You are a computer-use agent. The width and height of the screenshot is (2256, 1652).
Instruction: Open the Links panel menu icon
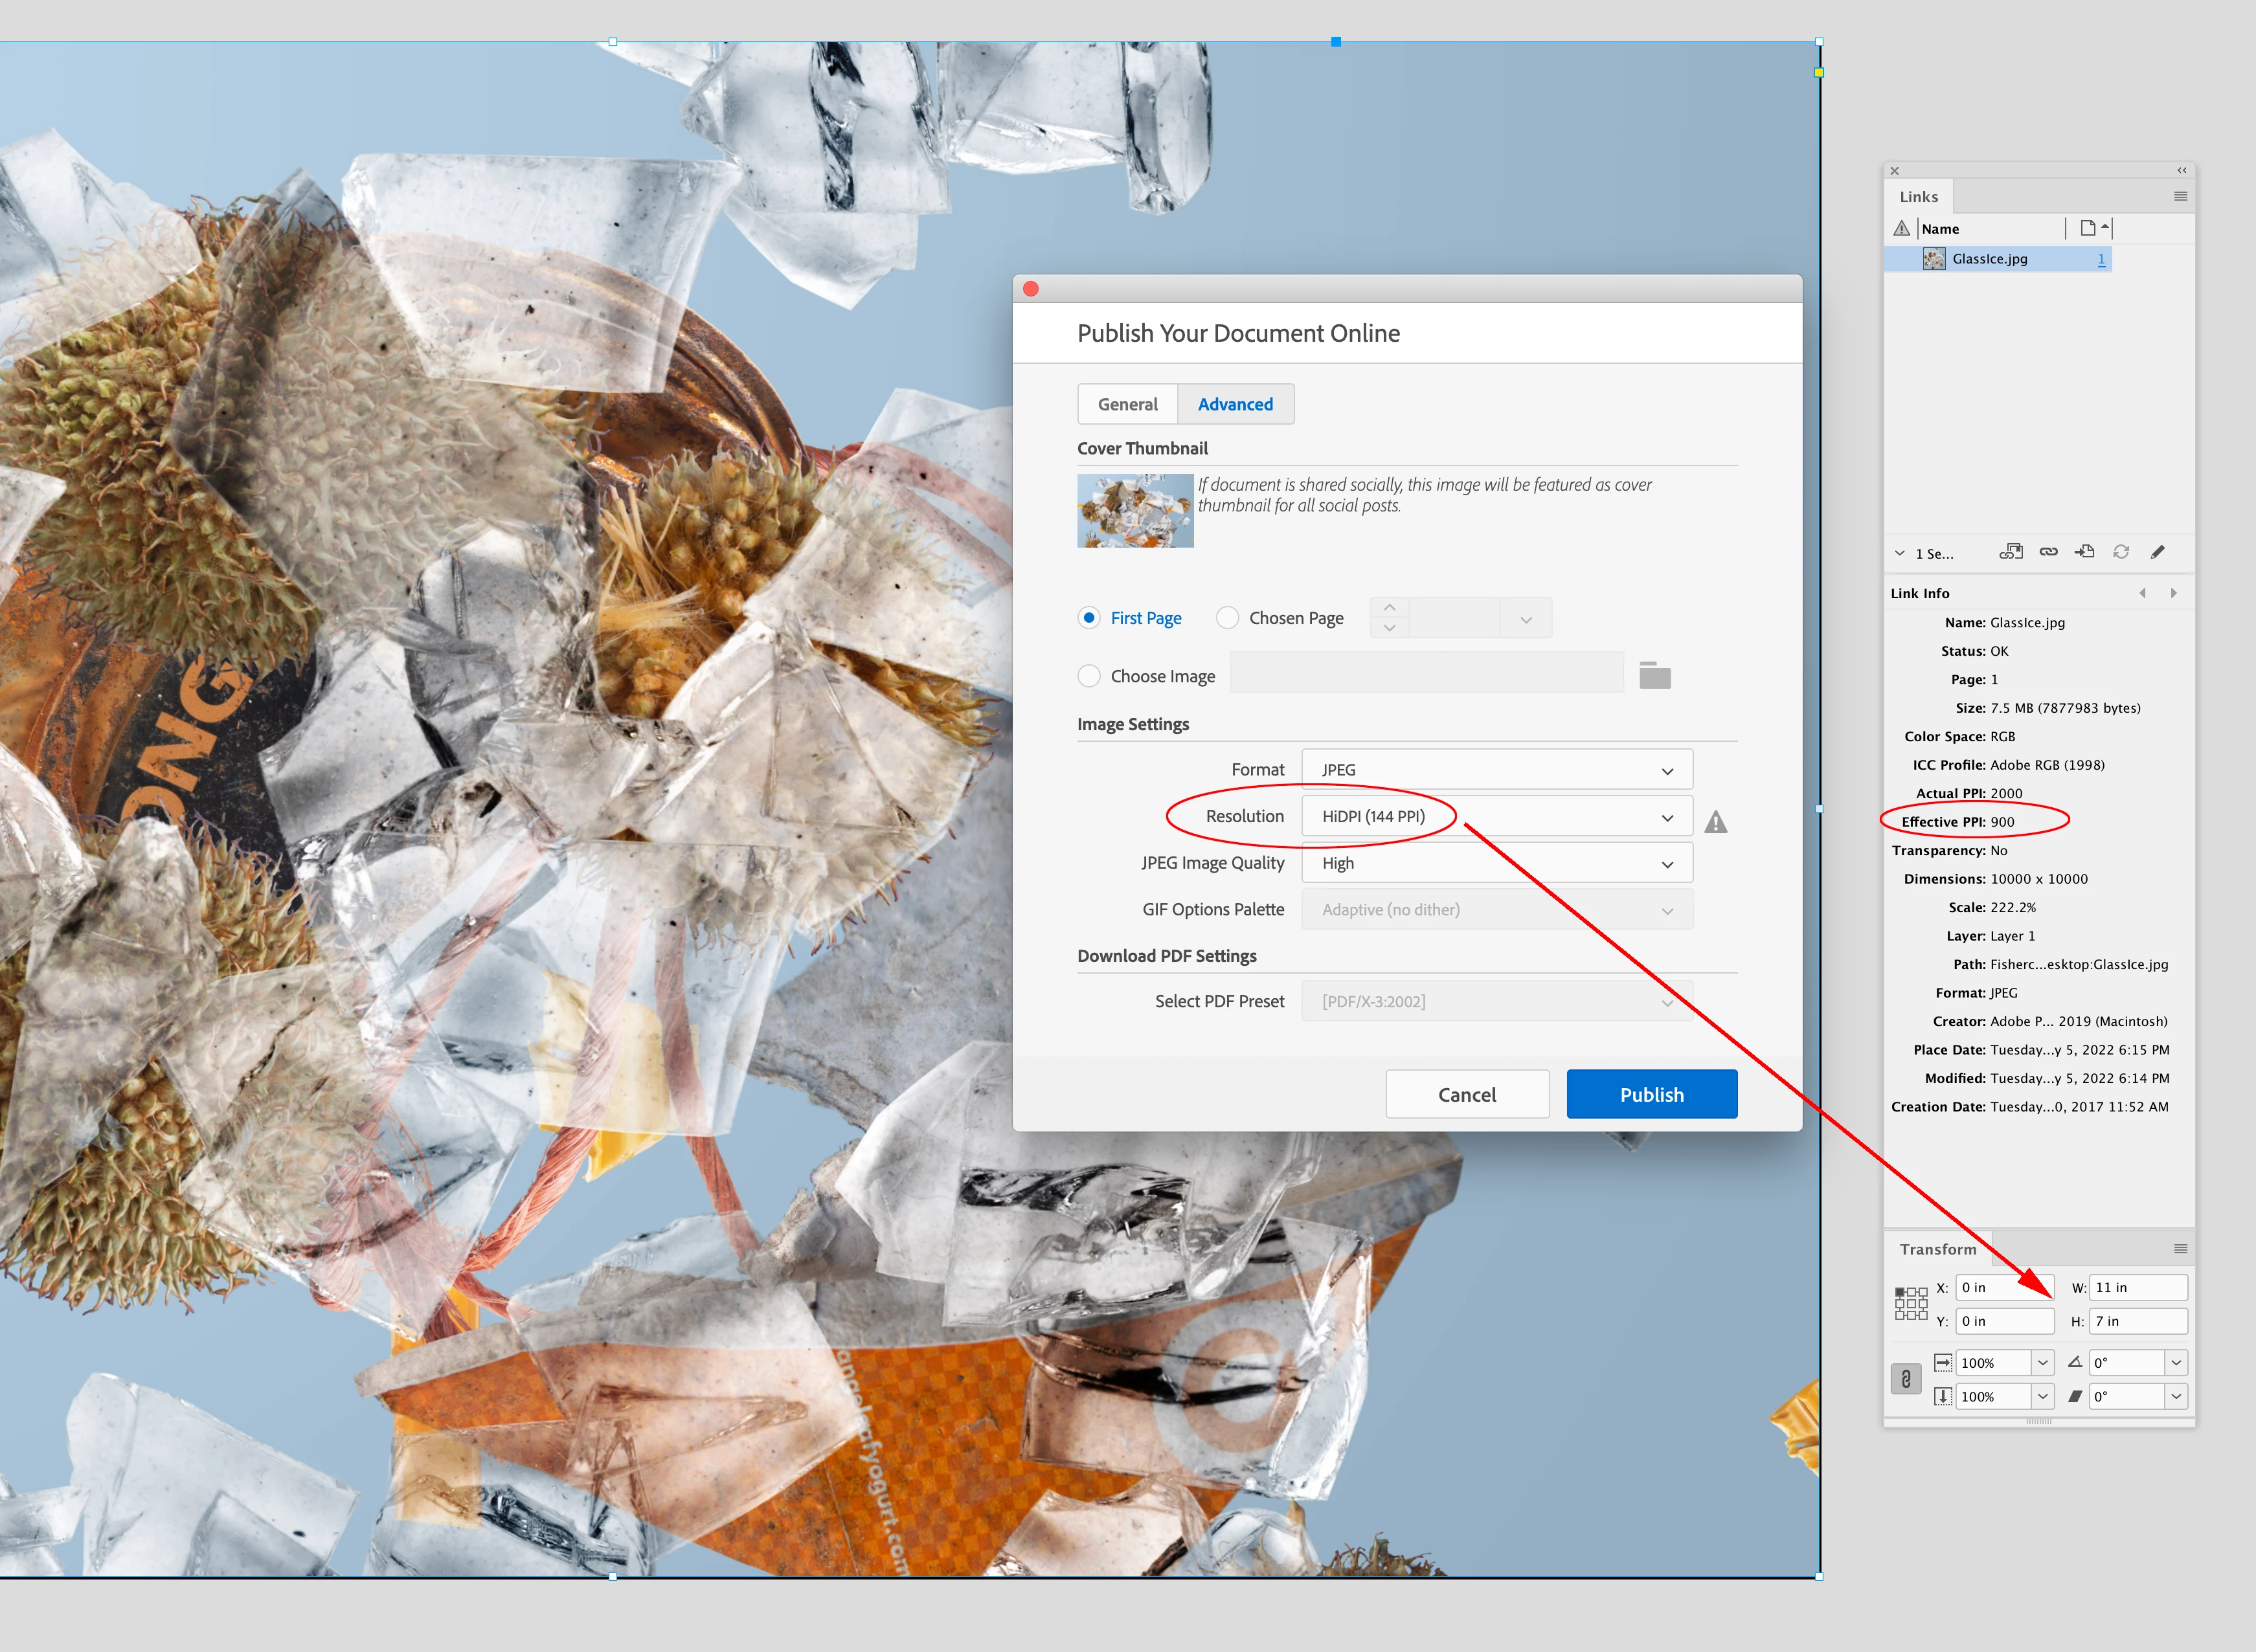tap(2180, 197)
